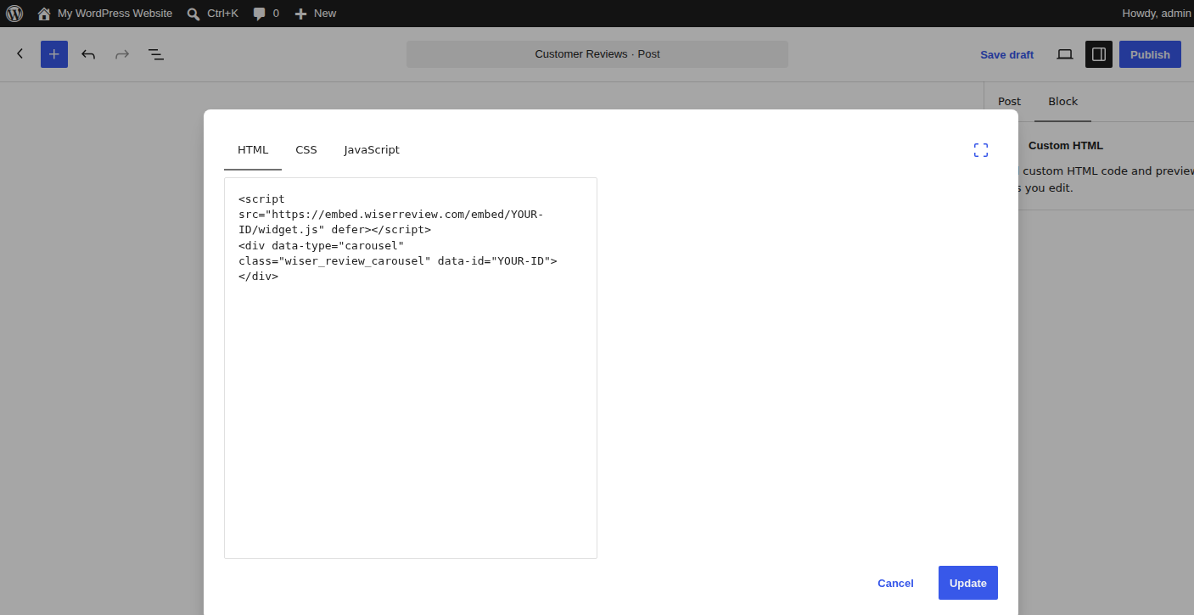The width and height of the screenshot is (1194, 615).
Task: Switch to the CSS tab
Action: click(x=306, y=150)
